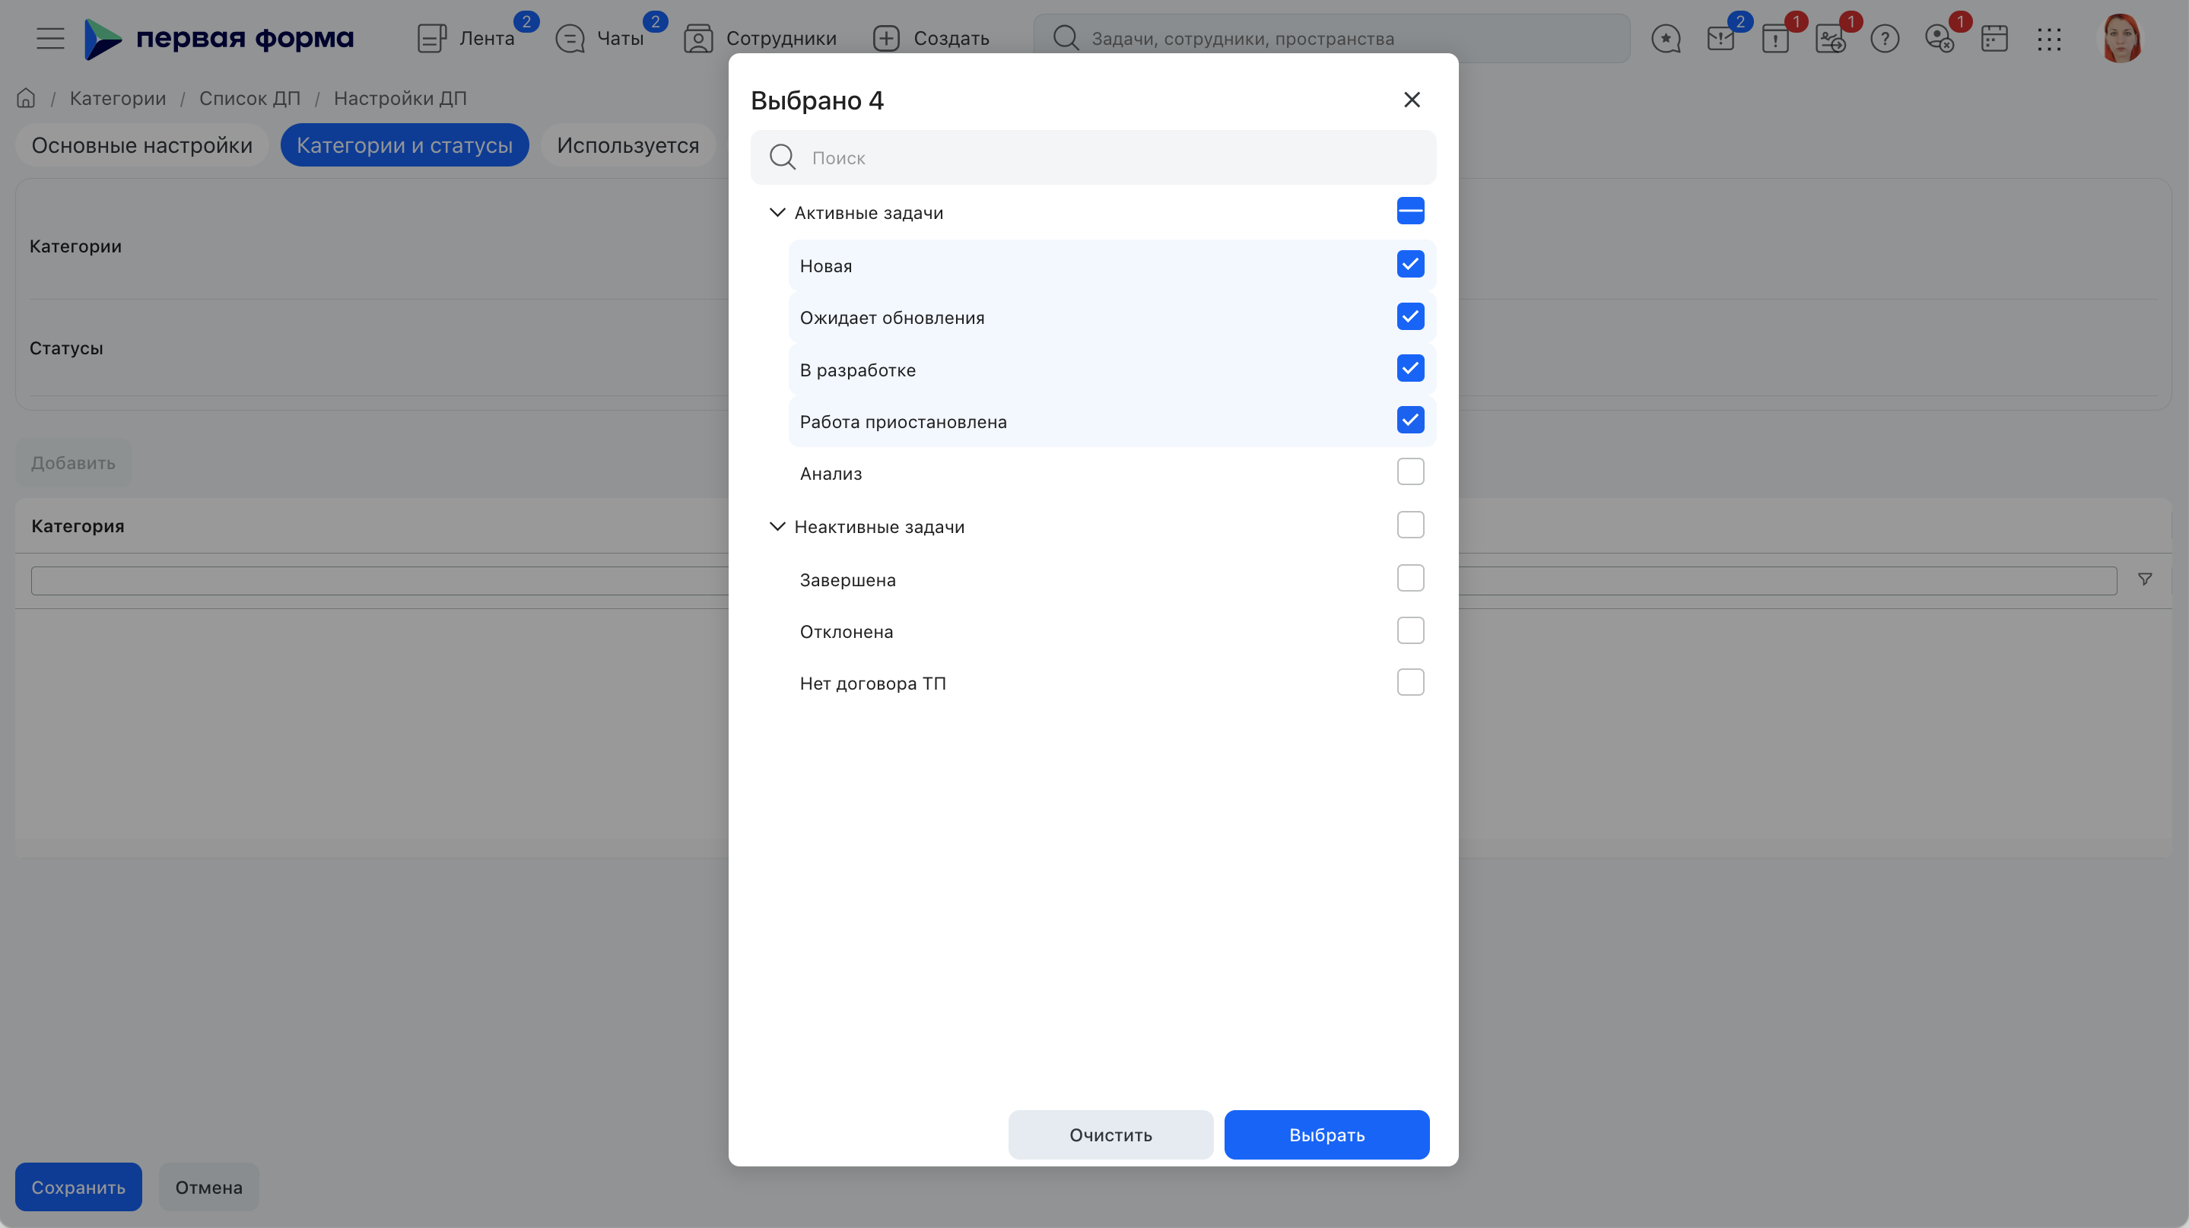Viewport: 2189px width, 1228px height.
Task: Open Чаты chat icon
Action: pos(570,38)
